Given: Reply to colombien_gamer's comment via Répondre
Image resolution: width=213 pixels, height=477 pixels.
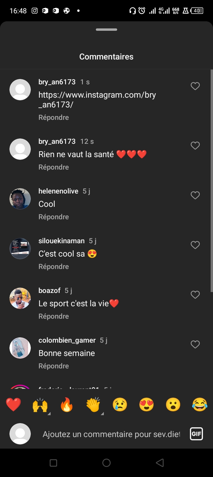Looking at the screenshot, I should [54, 366].
